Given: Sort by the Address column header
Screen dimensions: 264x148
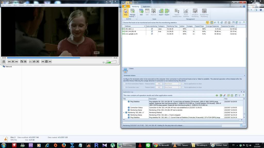Looking at the screenshot, I should pyautogui.click(x=135, y=26).
